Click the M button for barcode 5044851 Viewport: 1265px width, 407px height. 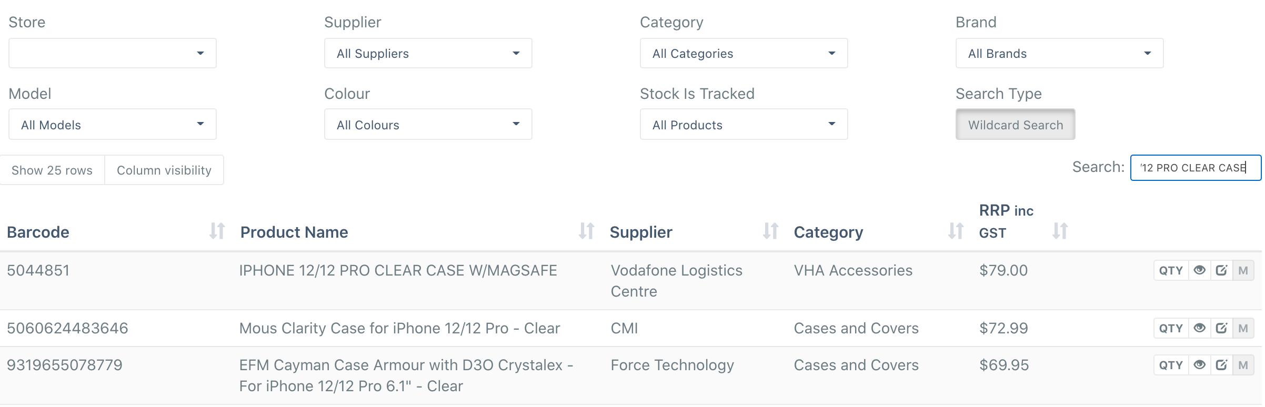(1243, 270)
